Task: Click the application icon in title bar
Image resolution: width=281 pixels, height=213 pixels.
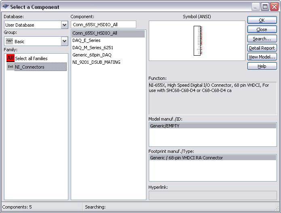Action: tap(5, 7)
